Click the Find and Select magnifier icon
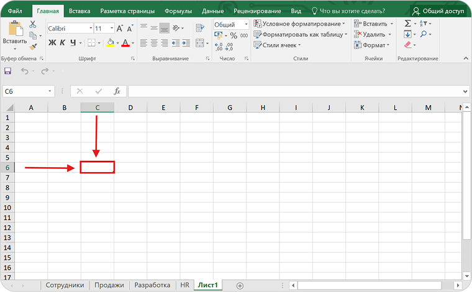The image size is (472, 292). [424, 34]
